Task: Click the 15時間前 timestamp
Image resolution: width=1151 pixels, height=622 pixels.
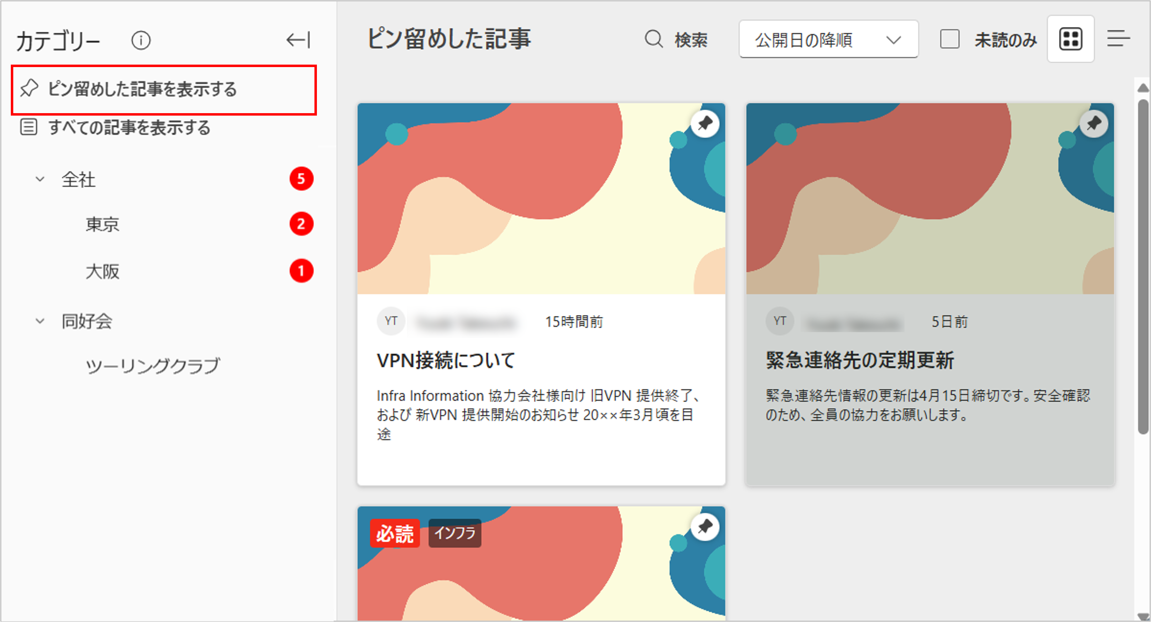Action: (574, 322)
